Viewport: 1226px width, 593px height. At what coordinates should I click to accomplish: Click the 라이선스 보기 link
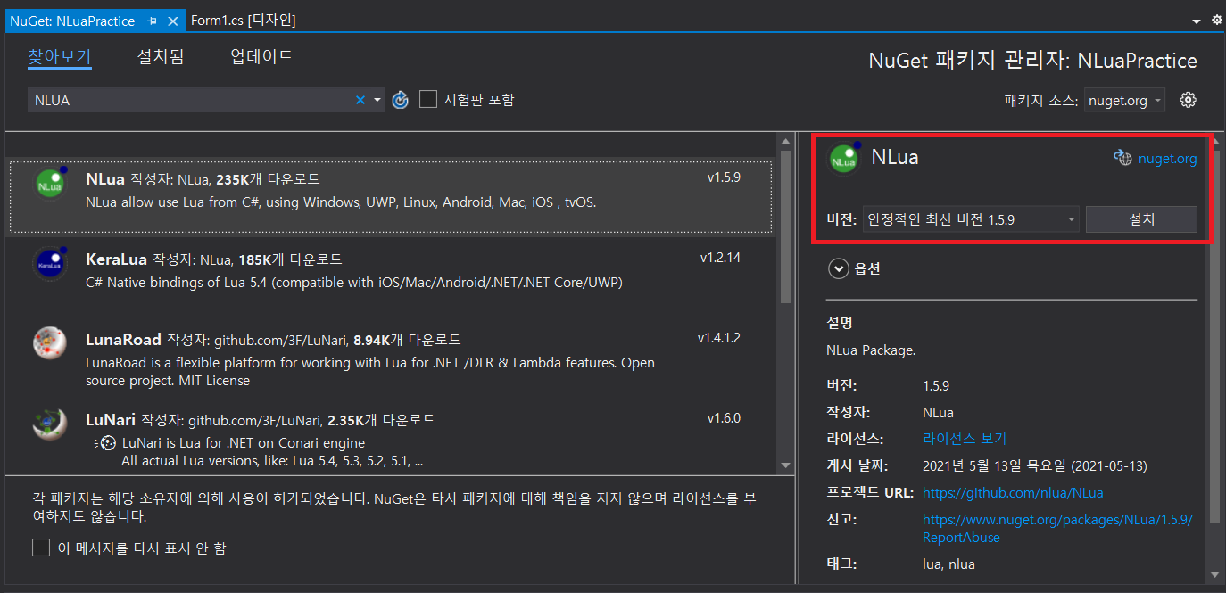pos(965,439)
